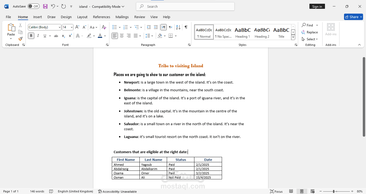The image size is (366, 194).
Task: Increase the paragraph indent
Action: click(156, 27)
